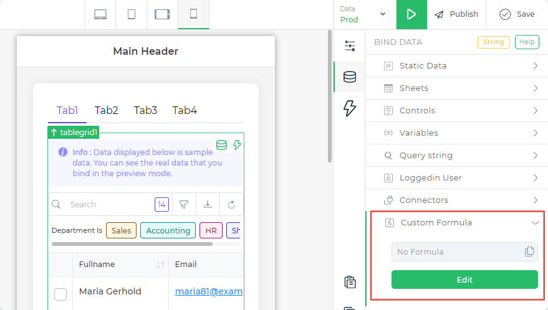This screenshot has width=548, height=310.
Task: Open the Data Prod environment dropdown
Action: point(363,14)
